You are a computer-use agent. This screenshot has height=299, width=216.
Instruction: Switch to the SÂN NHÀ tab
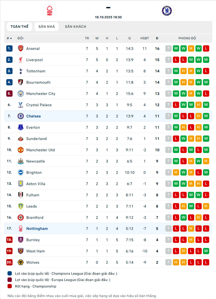coord(47,27)
